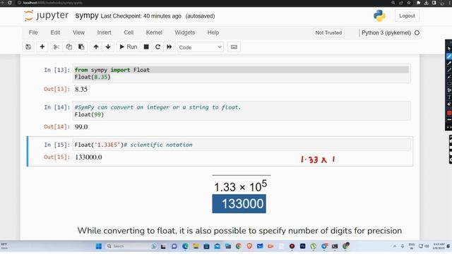This screenshot has height=254, width=452.
Task: Paste cells below icon
Action: coord(81,47)
